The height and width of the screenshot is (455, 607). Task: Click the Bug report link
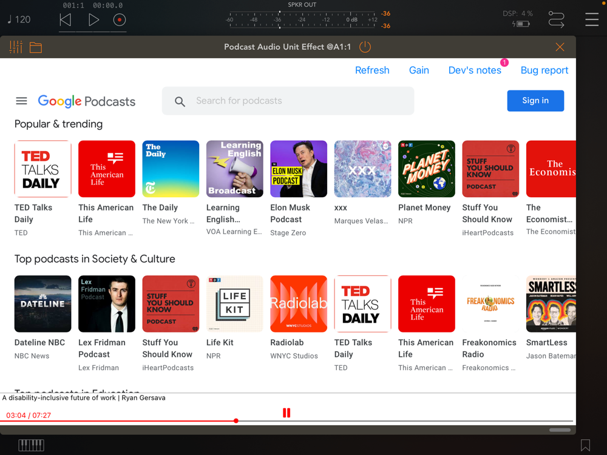[x=544, y=70]
